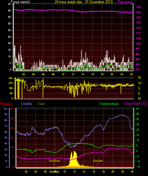Click the 22 hour tick on bottom graph
The width and height of the screenshot is (148, 176).
123,172
